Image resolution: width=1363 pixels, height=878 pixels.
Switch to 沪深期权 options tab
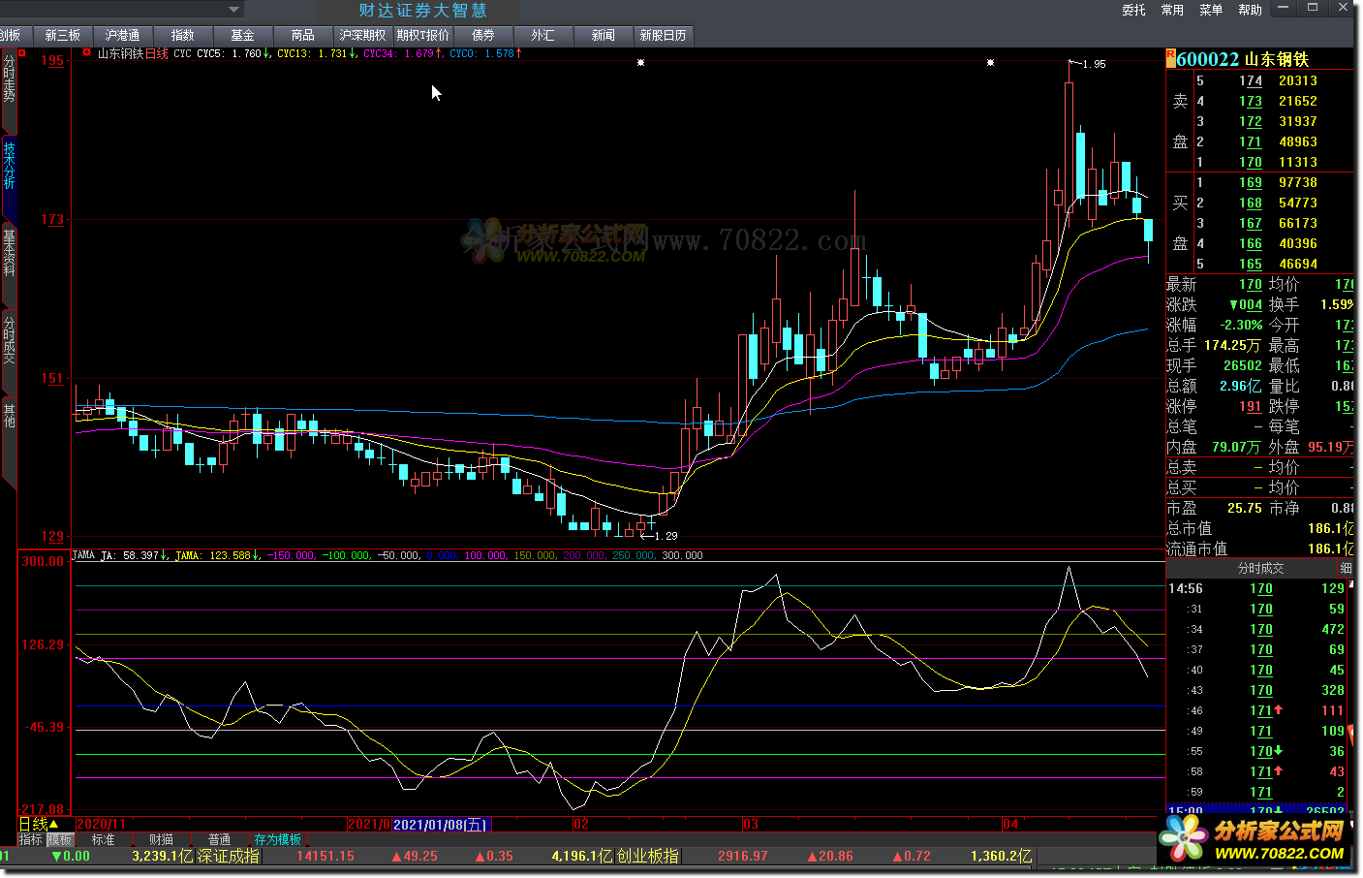coord(363,35)
